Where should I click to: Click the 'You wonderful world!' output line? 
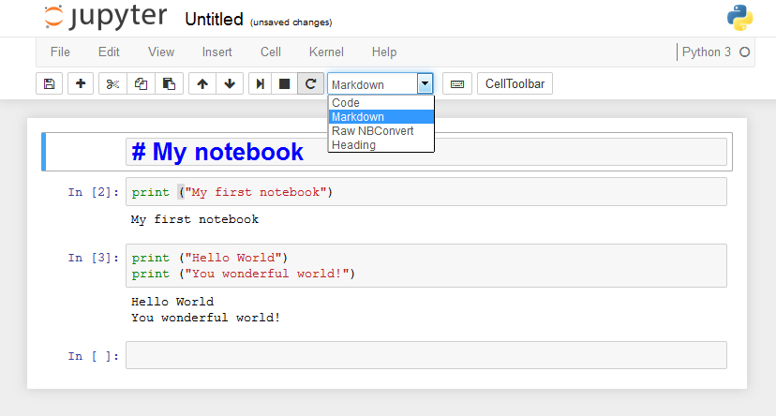pyautogui.click(x=205, y=318)
